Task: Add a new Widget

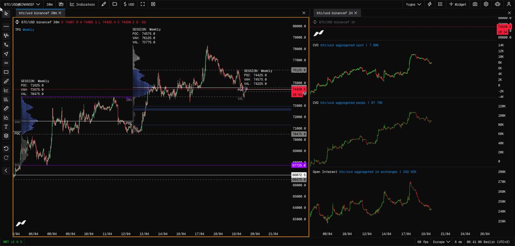Action: [x=457, y=4]
